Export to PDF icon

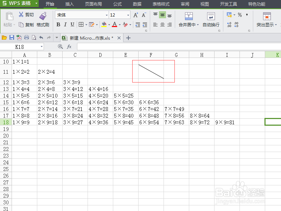click(x=19, y=38)
